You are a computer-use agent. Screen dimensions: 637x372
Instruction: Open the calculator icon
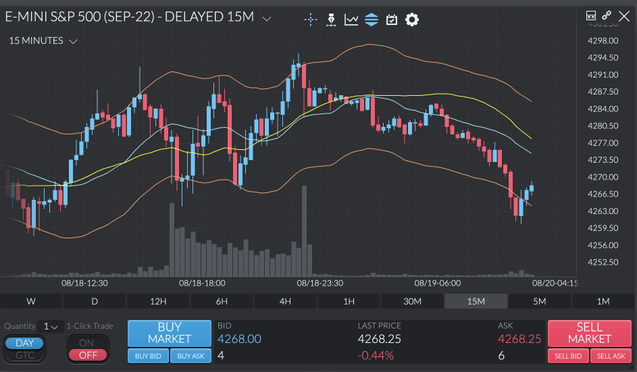(x=590, y=16)
